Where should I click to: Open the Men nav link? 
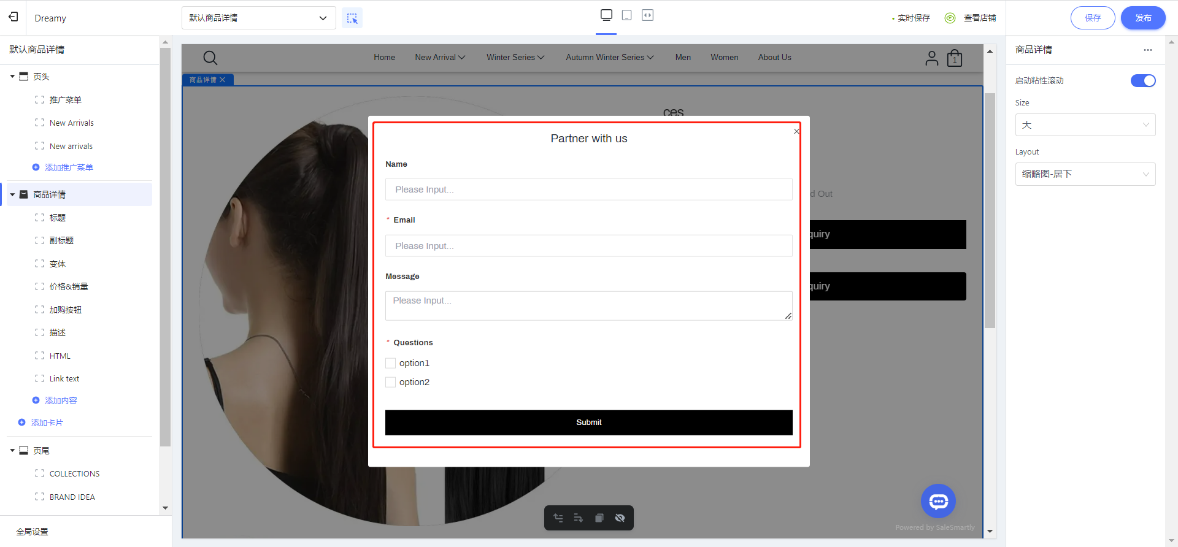683,58
